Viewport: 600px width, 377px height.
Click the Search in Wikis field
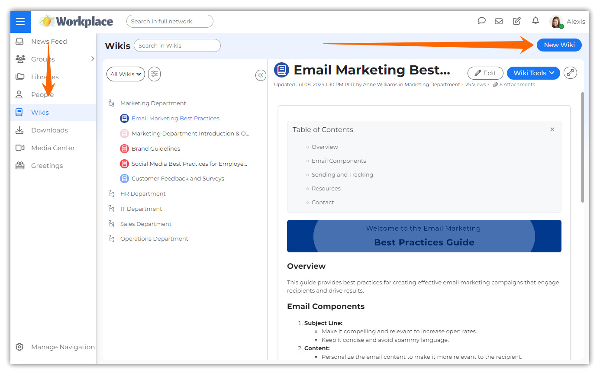coord(177,45)
